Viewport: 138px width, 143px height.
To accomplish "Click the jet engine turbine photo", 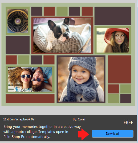I will point(18,21).
